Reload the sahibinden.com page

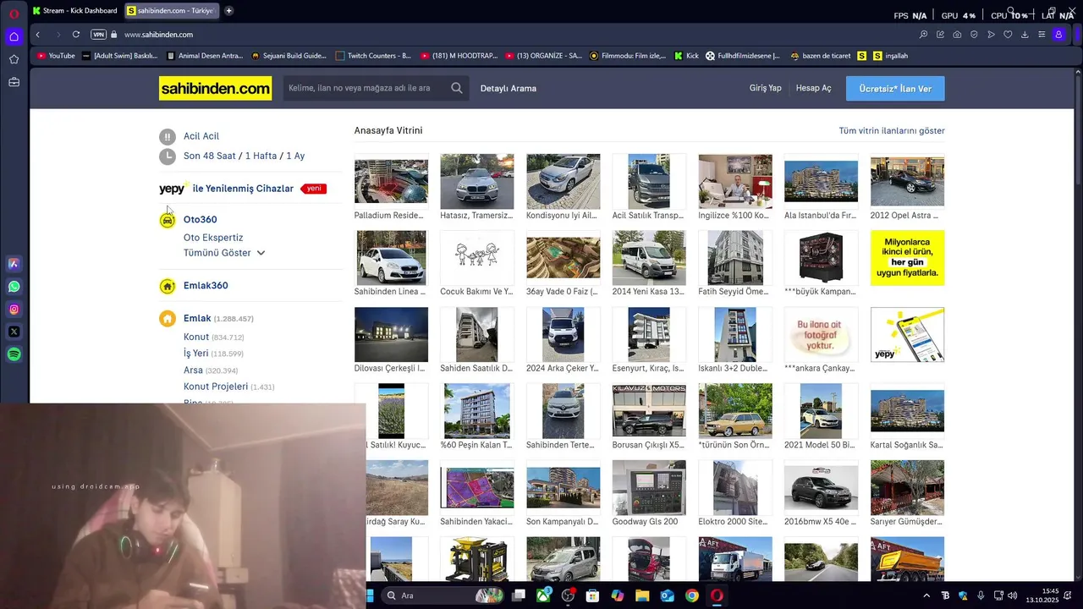pyautogui.click(x=76, y=35)
